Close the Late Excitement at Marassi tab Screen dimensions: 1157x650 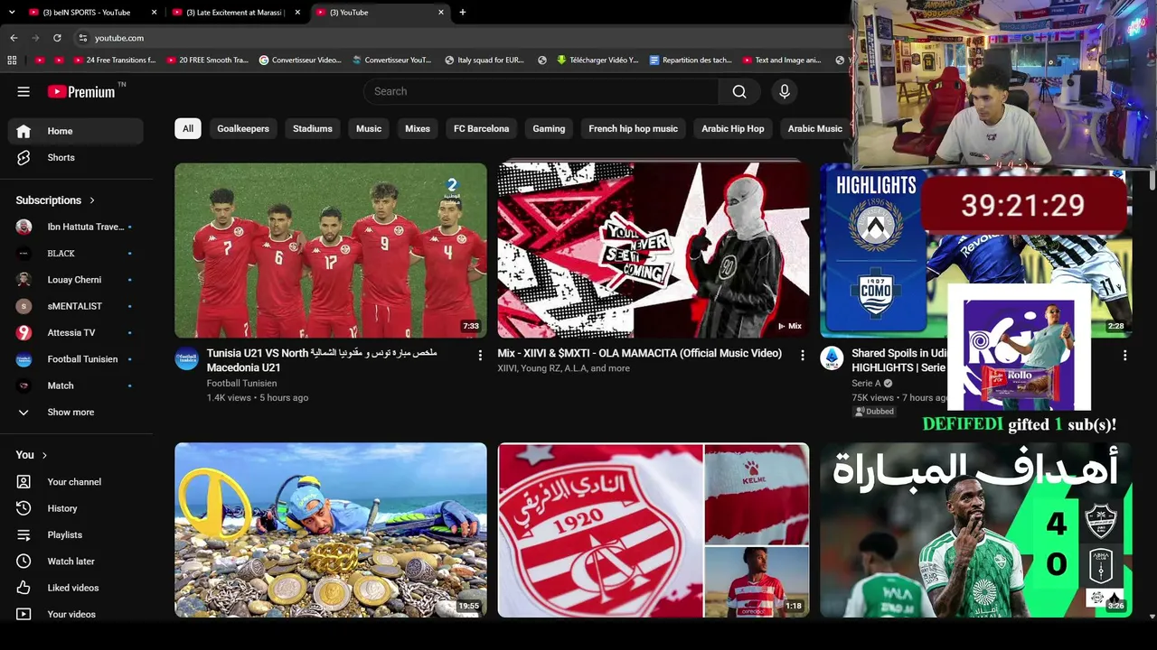[297, 13]
